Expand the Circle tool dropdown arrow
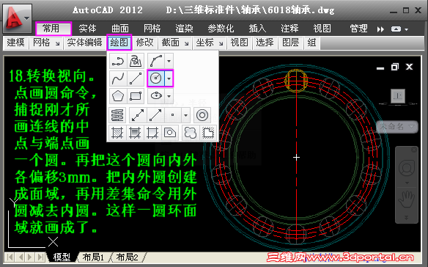 pos(169,78)
